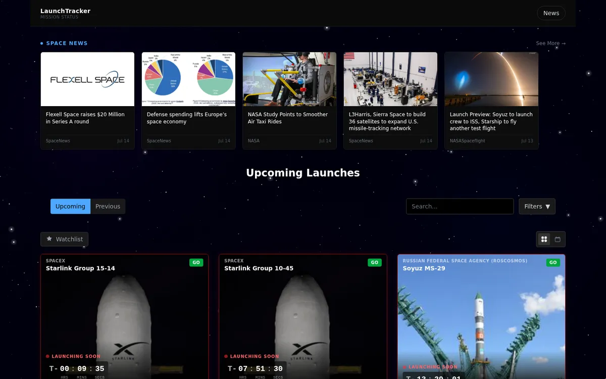
Task: Click Russian Federal Space Agency (Roscosmos) label
Action: (465, 261)
